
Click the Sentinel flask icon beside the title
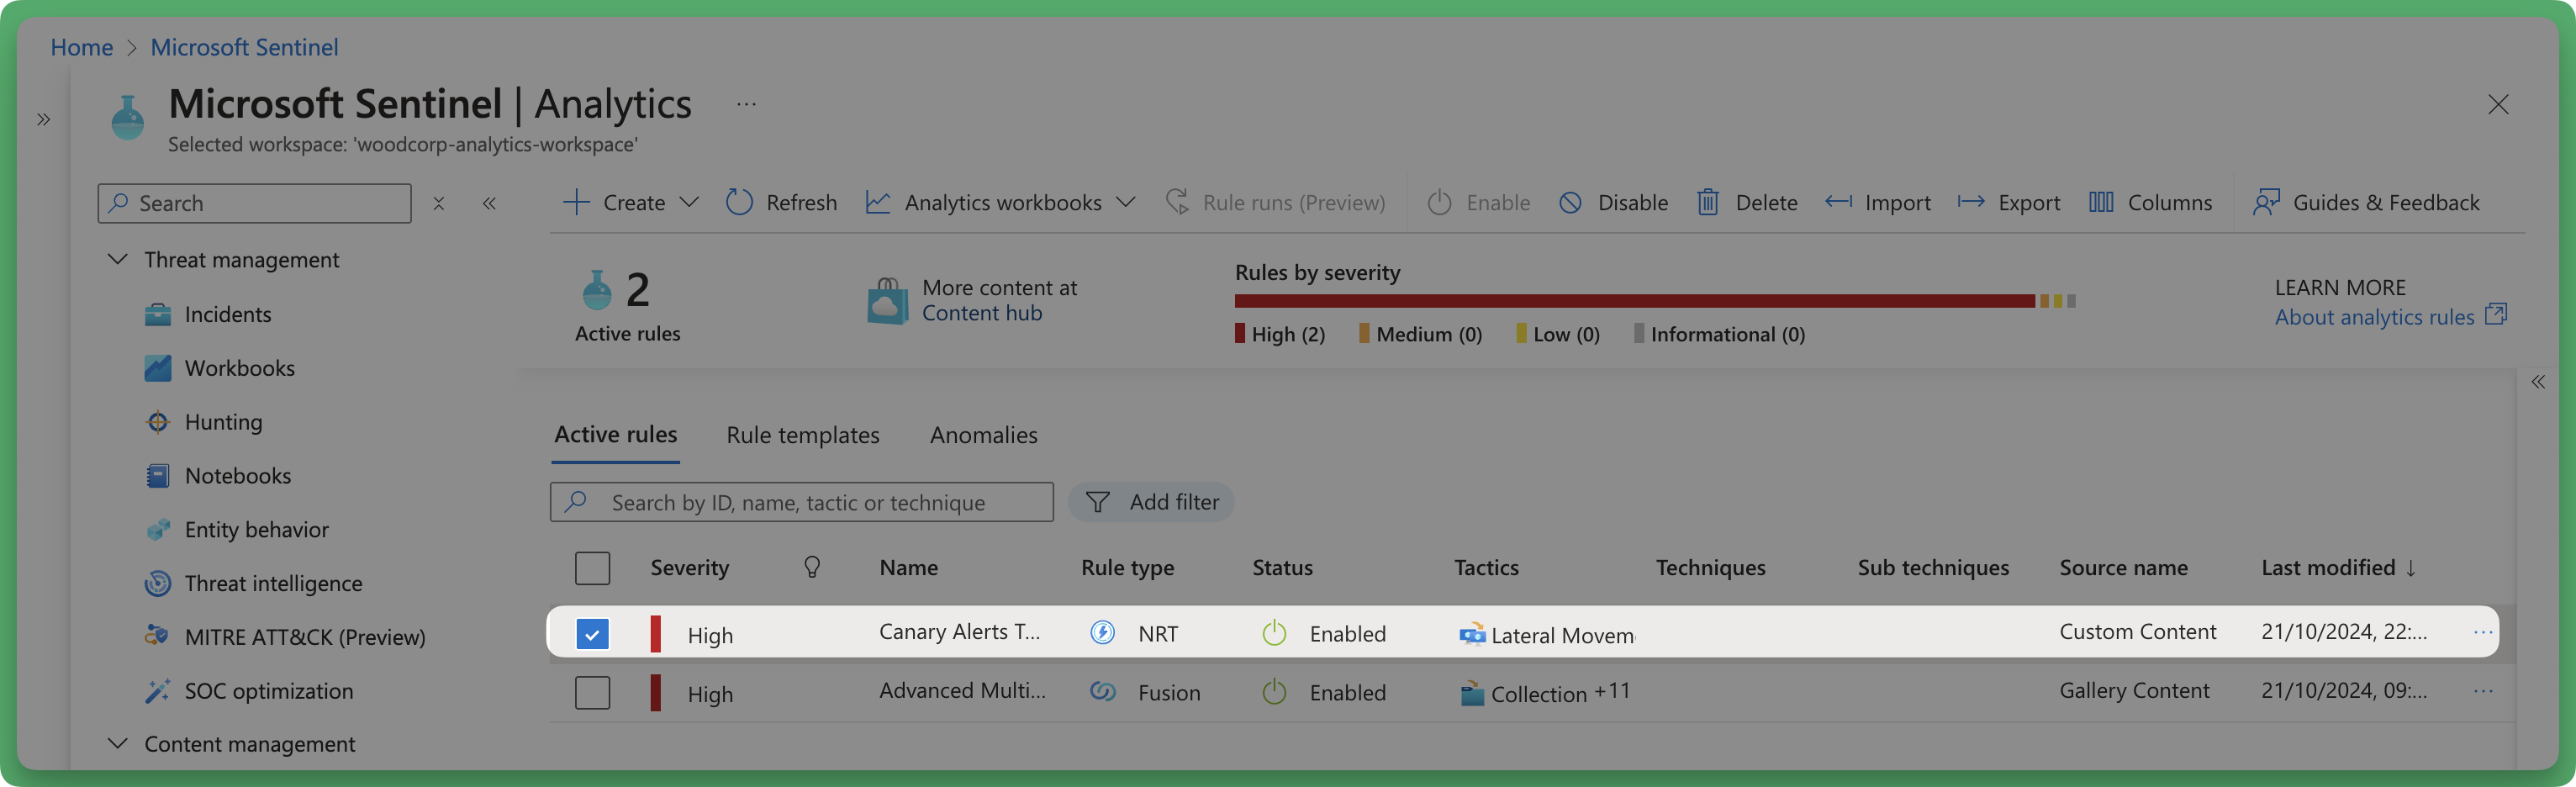coord(128,118)
